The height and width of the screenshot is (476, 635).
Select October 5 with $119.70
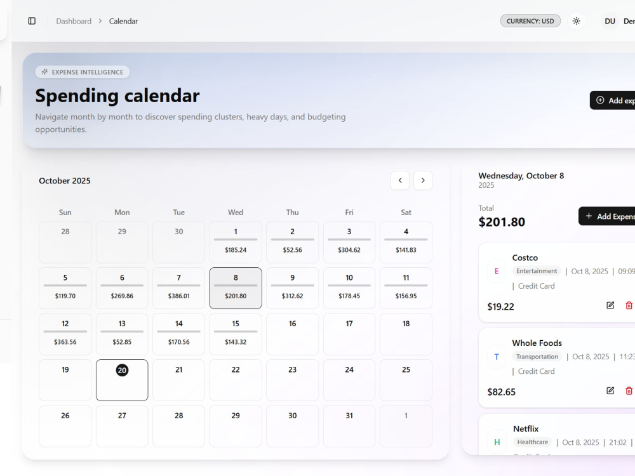click(x=65, y=288)
